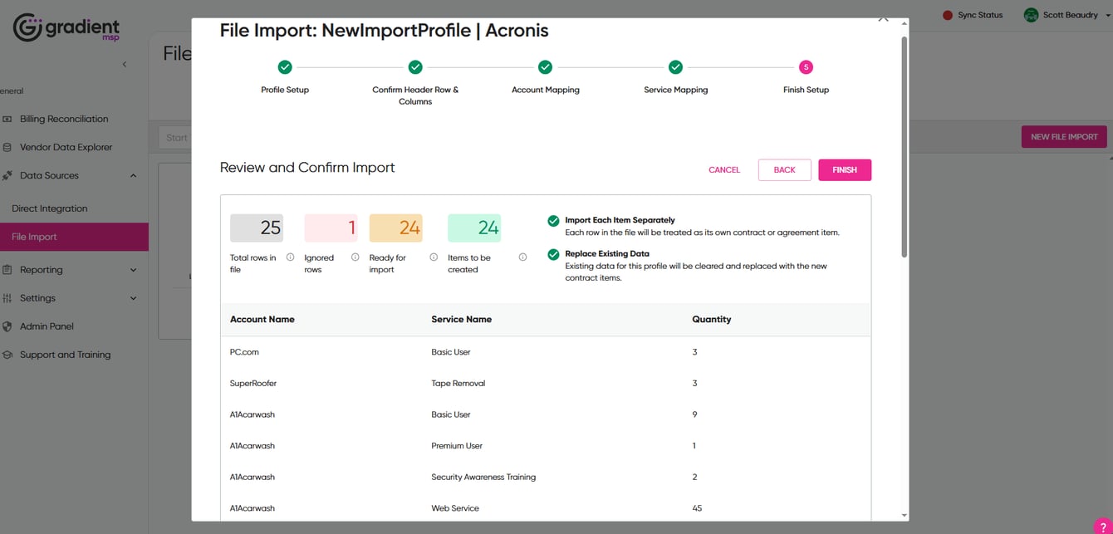
Task: Click the Sync Status label
Action: click(x=980, y=15)
